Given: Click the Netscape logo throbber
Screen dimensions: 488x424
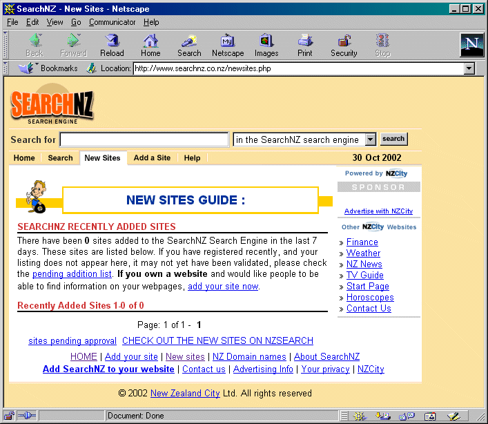Looking at the screenshot, I should pos(472,45).
